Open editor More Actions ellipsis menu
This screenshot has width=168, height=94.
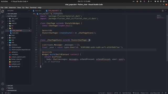166,11
